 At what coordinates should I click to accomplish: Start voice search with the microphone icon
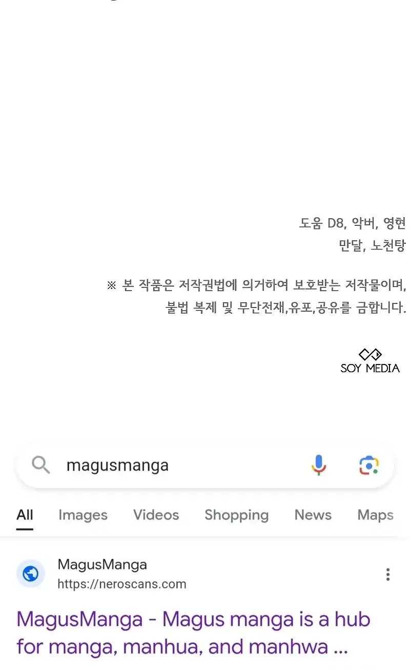pyautogui.click(x=318, y=465)
